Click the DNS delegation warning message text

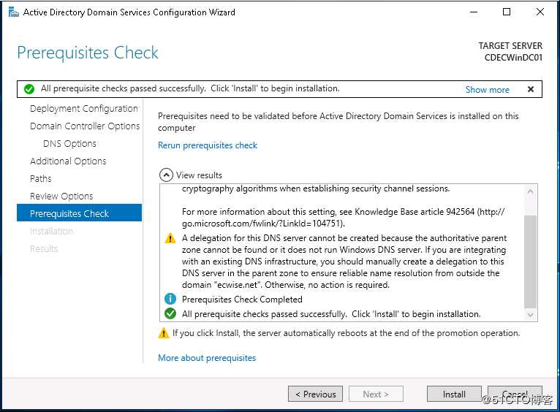point(344,262)
